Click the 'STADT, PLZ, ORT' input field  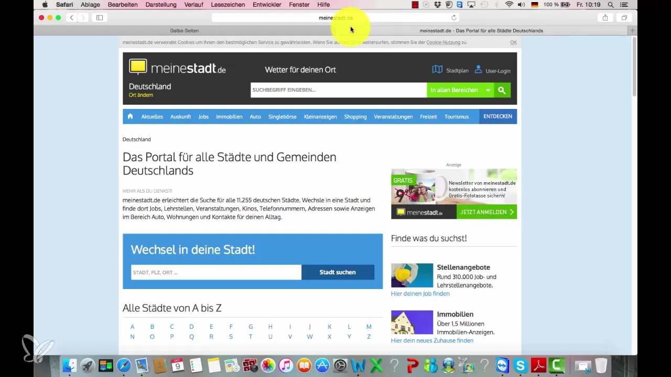(x=216, y=272)
